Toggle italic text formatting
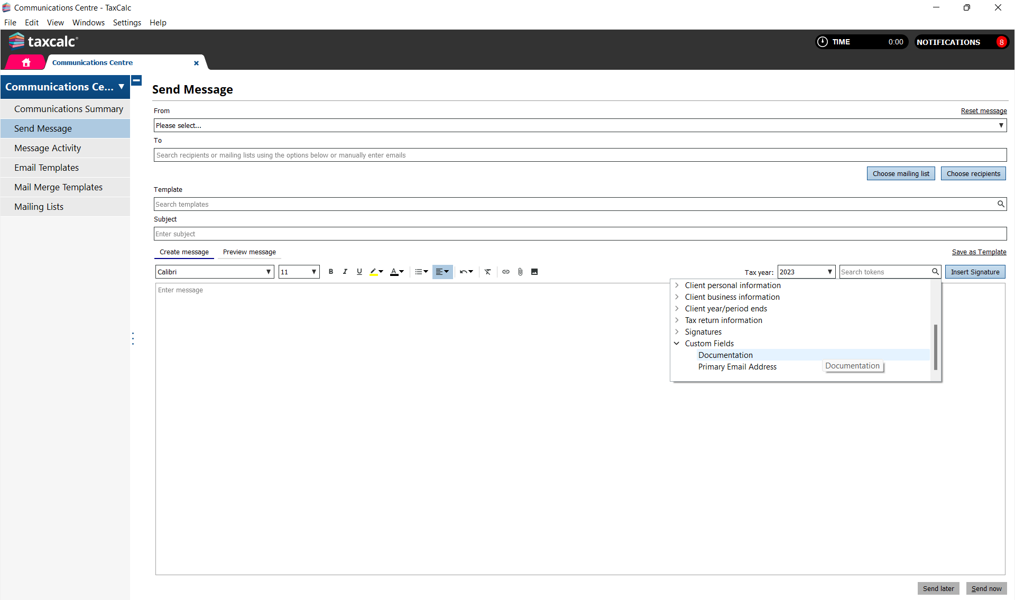Viewport: 1015px width, 600px height. point(345,272)
